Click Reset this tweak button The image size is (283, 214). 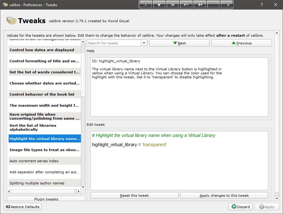click(x=134, y=195)
